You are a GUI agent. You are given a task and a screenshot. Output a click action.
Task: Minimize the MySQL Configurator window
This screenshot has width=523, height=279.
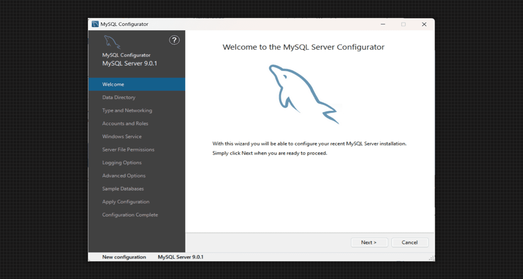(x=383, y=24)
